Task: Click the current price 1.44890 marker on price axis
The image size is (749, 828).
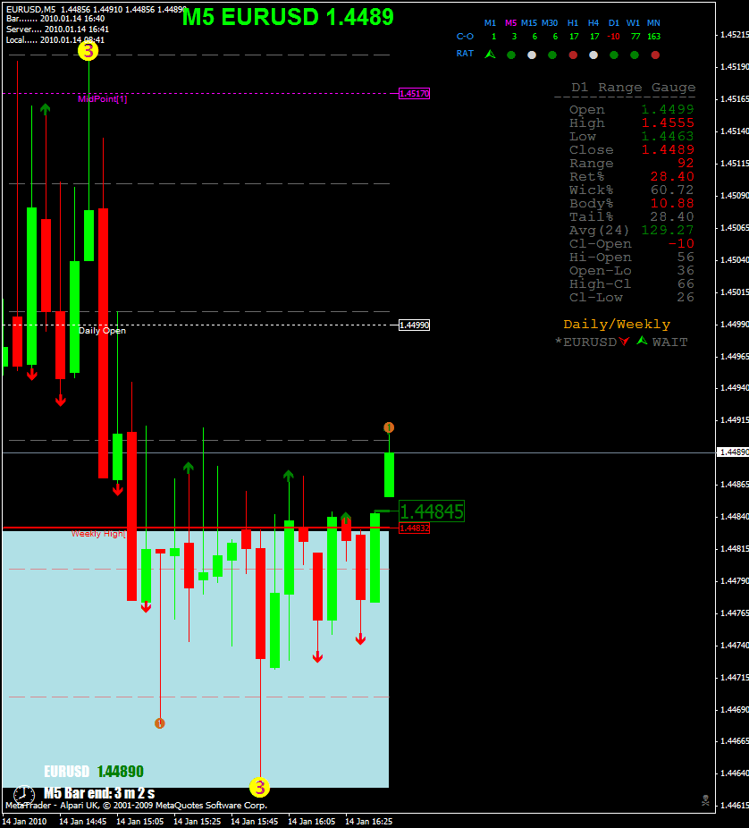Action: (x=733, y=452)
